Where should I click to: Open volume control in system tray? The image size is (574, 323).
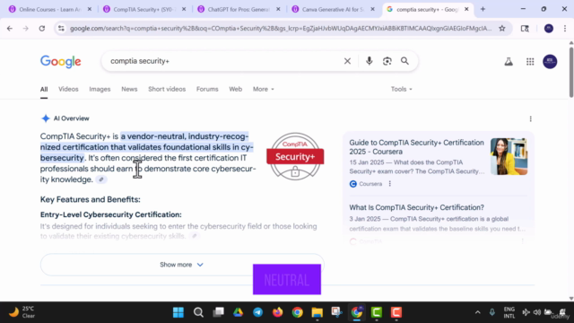[536, 312]
